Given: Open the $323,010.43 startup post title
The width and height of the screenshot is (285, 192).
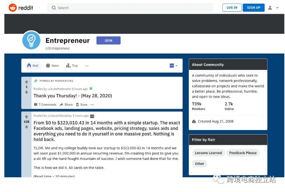Looking at the screenshot, I should pyautogui.click(x=107, y=131).
